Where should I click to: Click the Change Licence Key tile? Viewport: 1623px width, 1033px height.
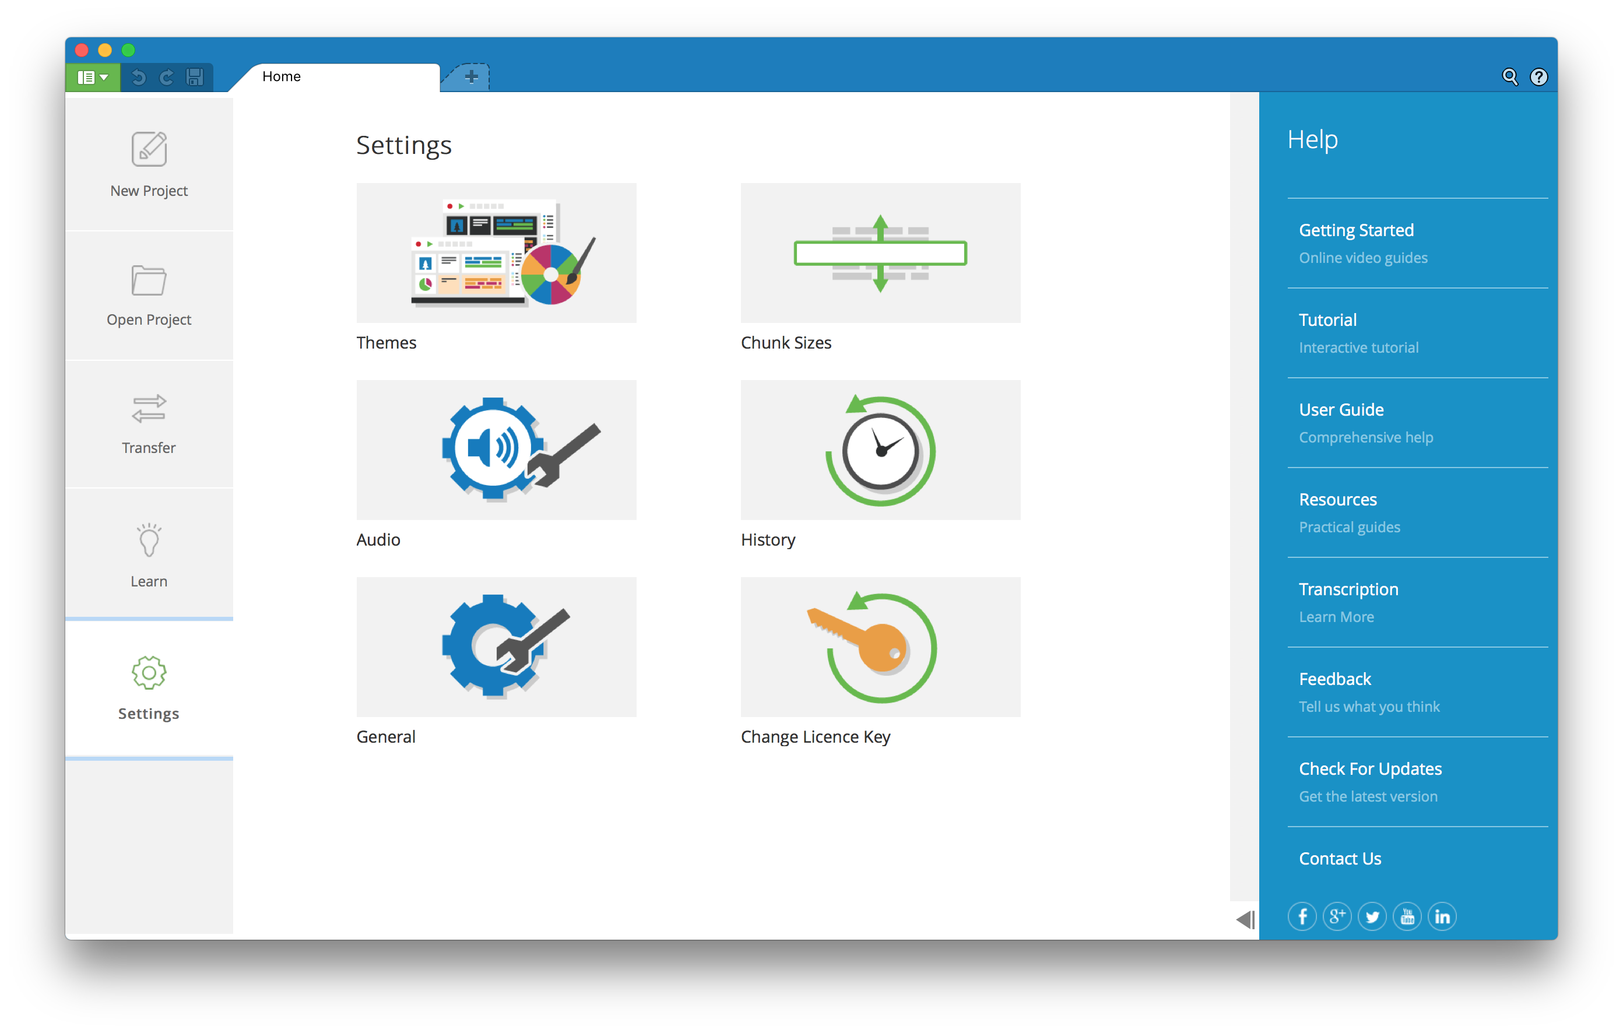click(x=880, y=646)
